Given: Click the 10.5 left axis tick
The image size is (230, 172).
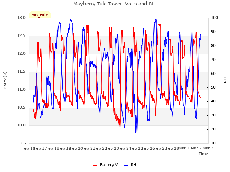Looking at the screenshot, I should coord(22,107).
